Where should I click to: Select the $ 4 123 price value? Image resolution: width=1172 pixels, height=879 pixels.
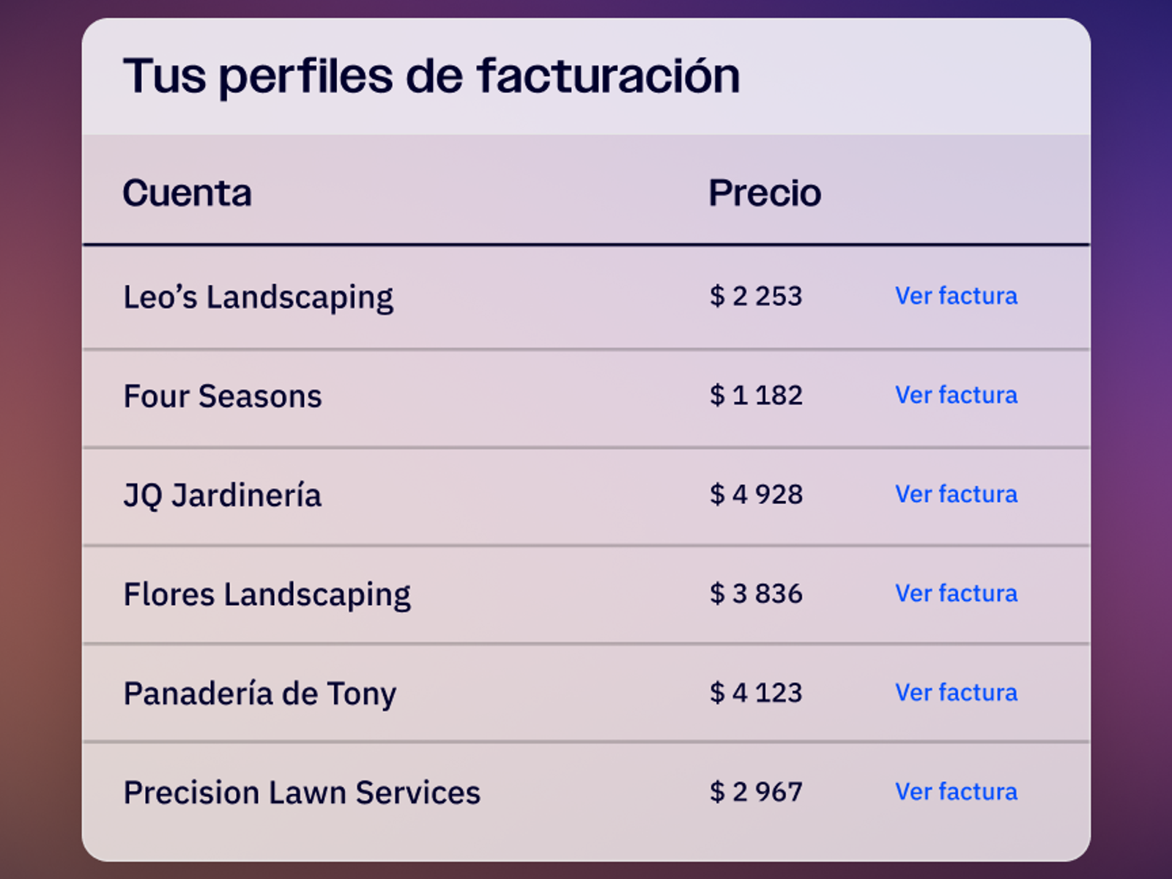[756, 693]
